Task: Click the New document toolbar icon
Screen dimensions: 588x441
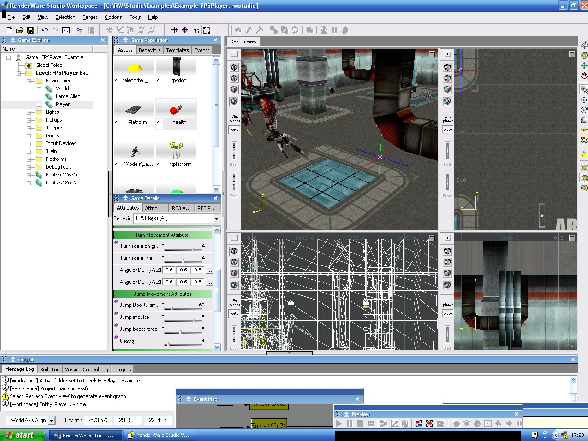Action: point(9,30)
